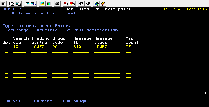Open the Color Mapping icon

pos(48,4)
